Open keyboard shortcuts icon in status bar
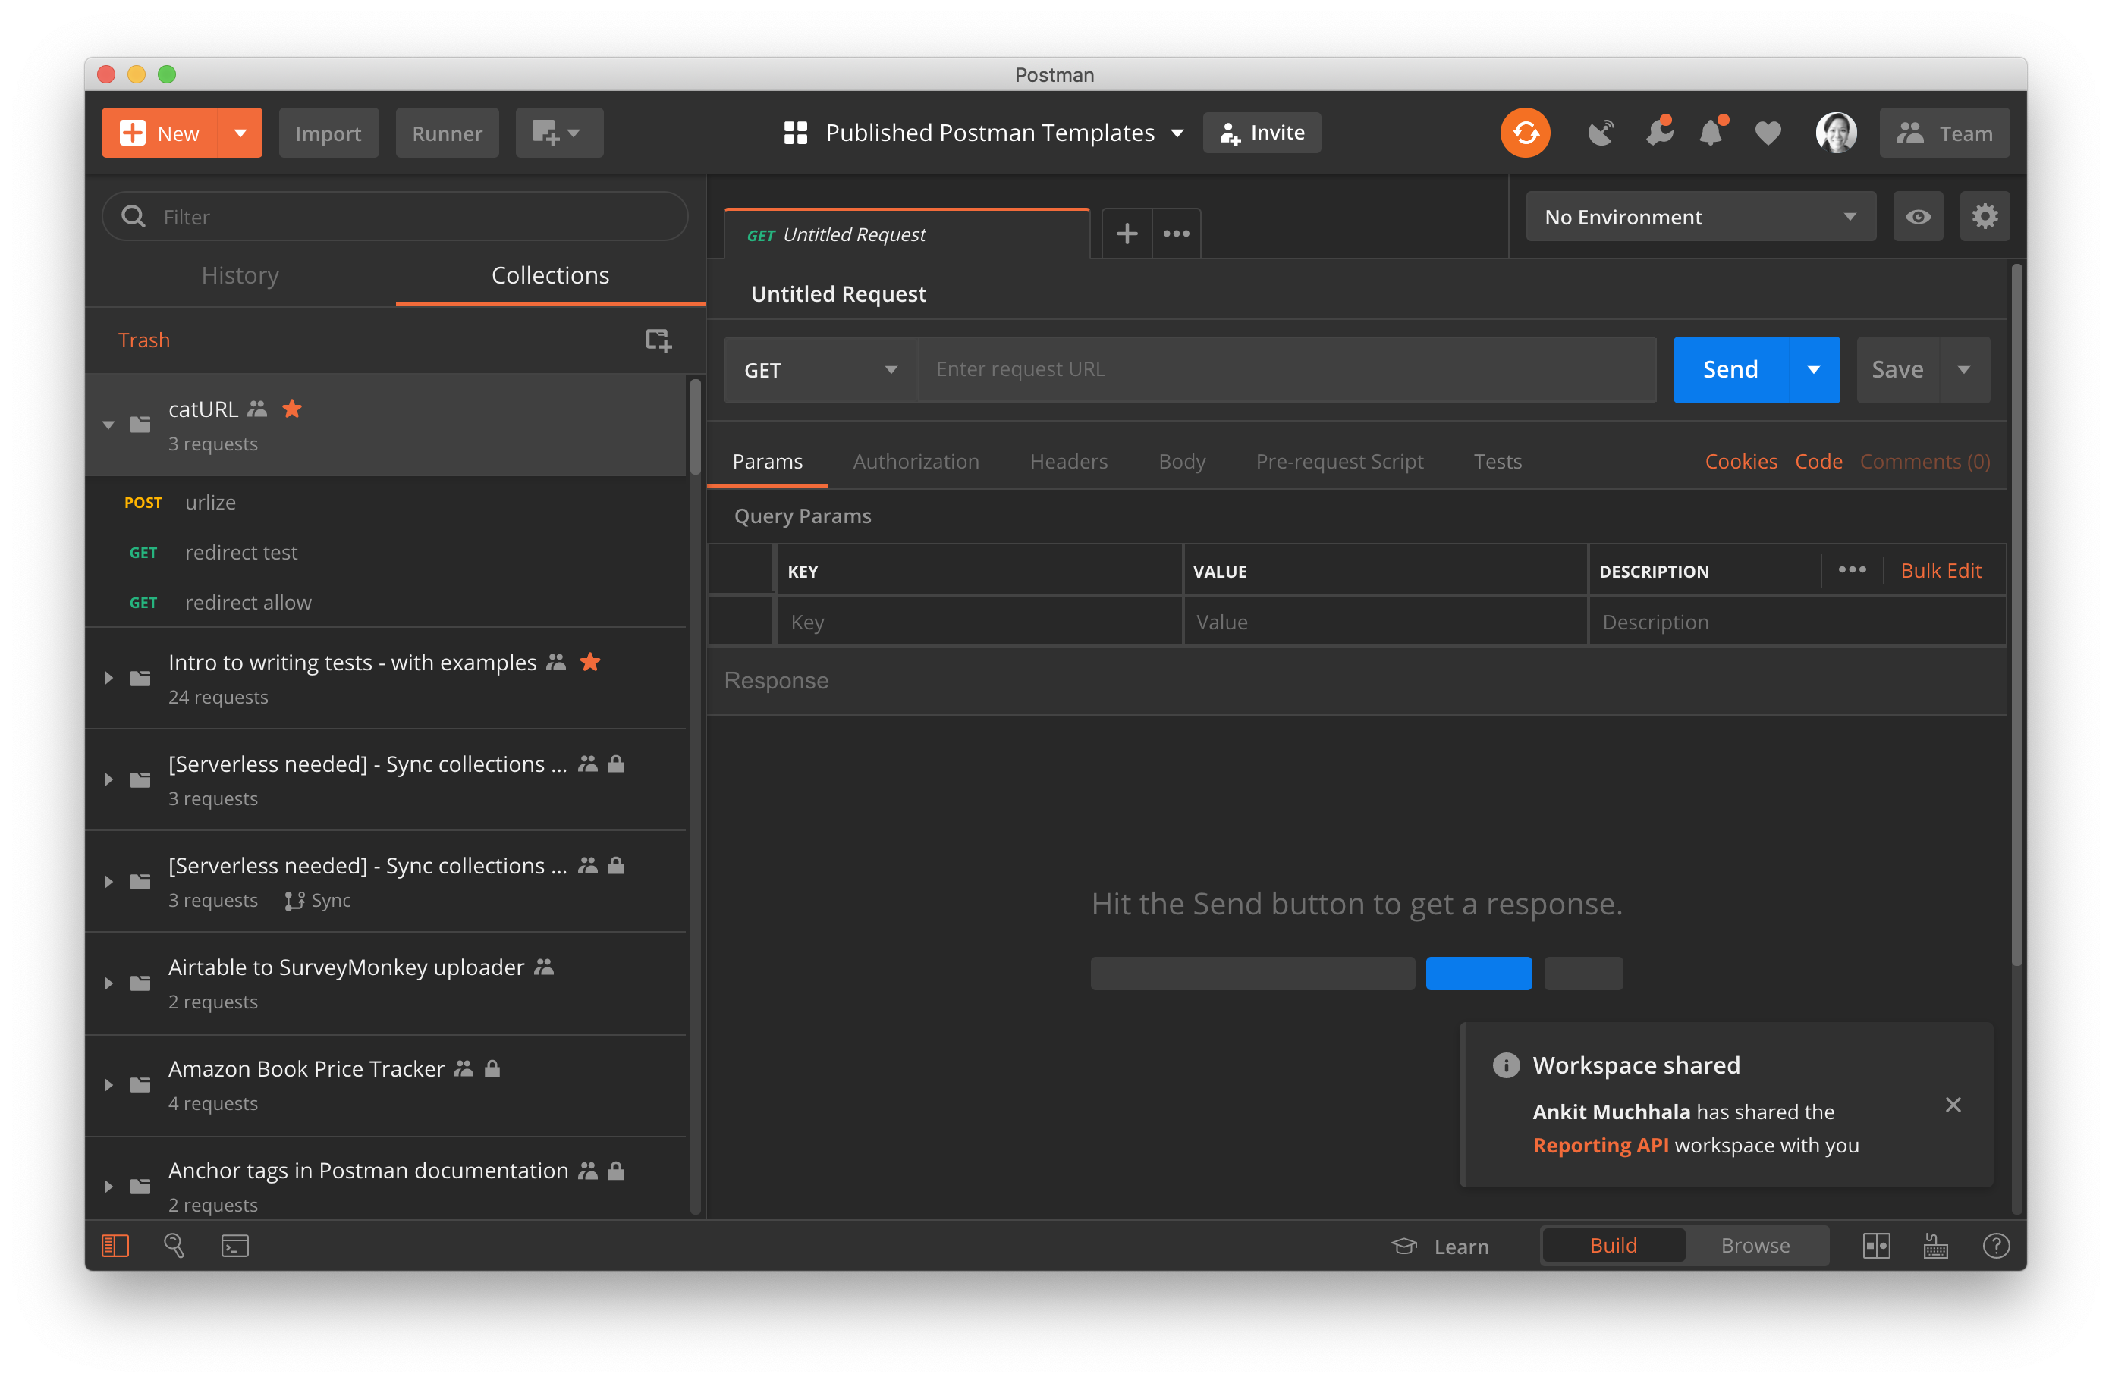The height and width of the screenshot is (1383, 2112). 1935,1246
